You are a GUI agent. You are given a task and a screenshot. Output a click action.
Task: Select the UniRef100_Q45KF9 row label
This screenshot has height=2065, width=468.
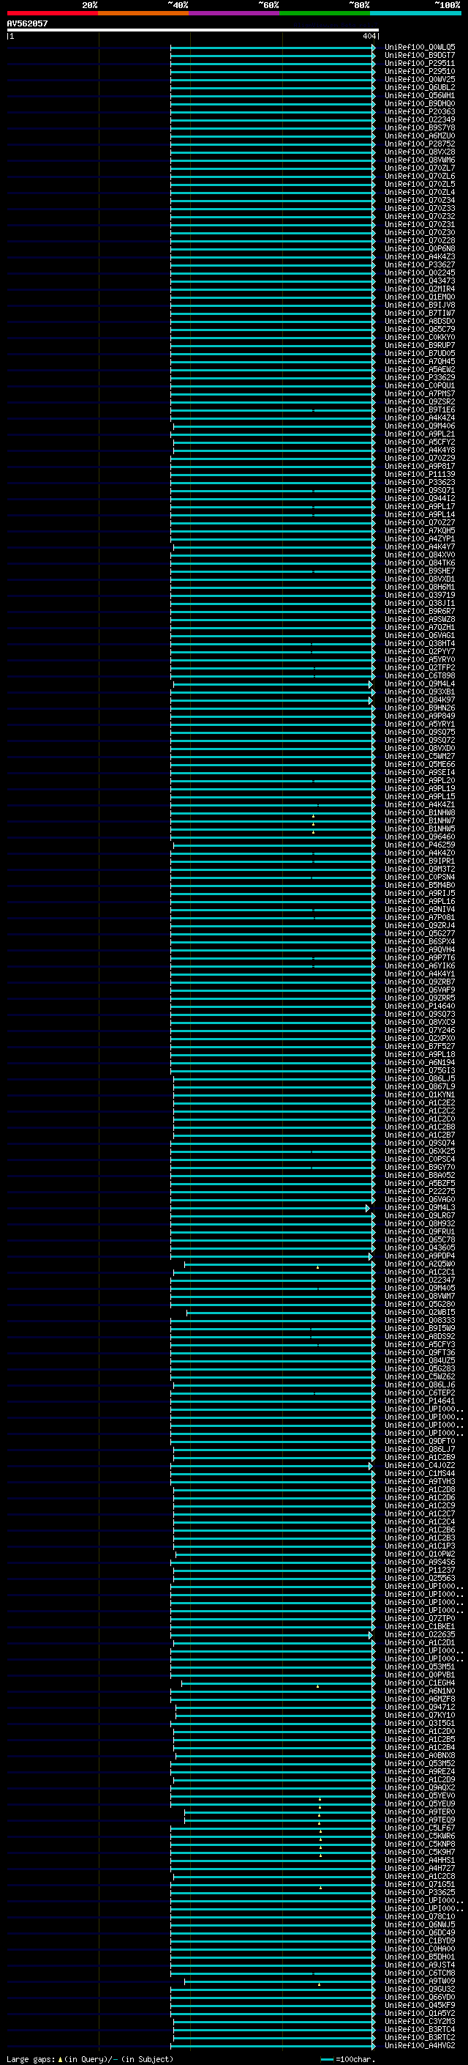click(419, 2005)
